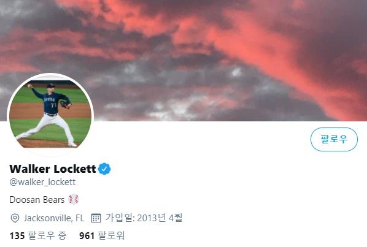Click the 가입일: 2013년 4월 join date
The height and width of the screenshot is (247, 367).
144,218
